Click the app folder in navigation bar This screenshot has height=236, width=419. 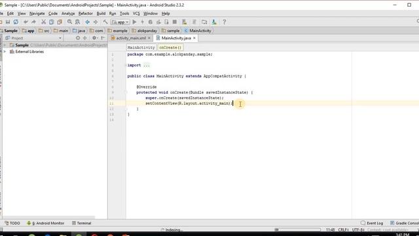[28, 31]
